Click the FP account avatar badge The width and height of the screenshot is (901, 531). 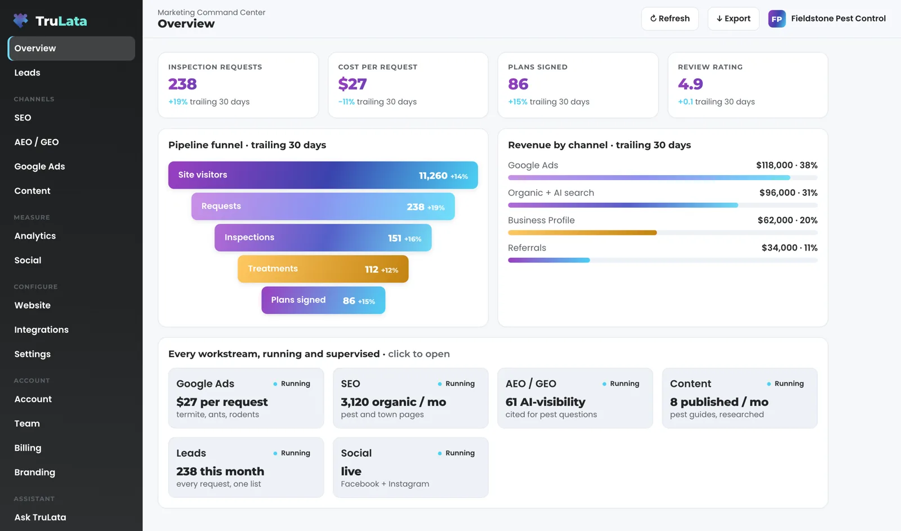coord(777,19)
